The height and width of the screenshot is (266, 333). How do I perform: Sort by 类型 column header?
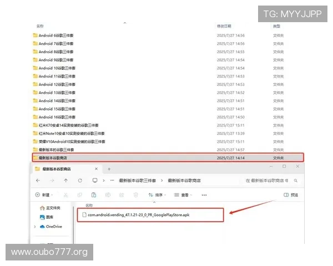pyautogui.click(x=276, y=26)
